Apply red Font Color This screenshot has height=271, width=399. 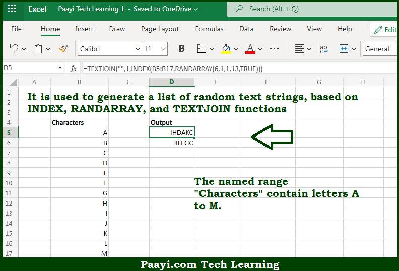point(250,48)
